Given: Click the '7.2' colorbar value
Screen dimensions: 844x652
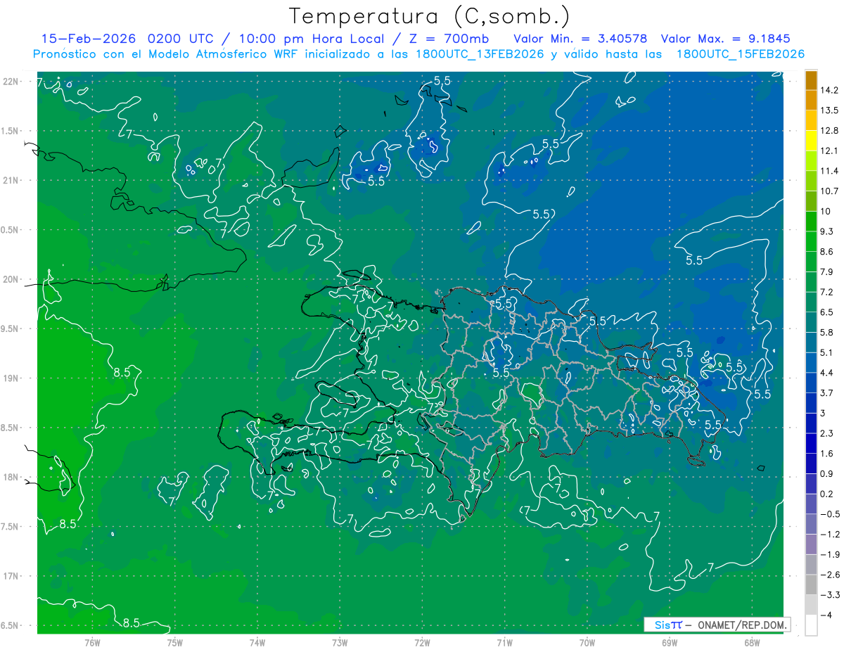Looking at the screenshot, I should point(828,292).
